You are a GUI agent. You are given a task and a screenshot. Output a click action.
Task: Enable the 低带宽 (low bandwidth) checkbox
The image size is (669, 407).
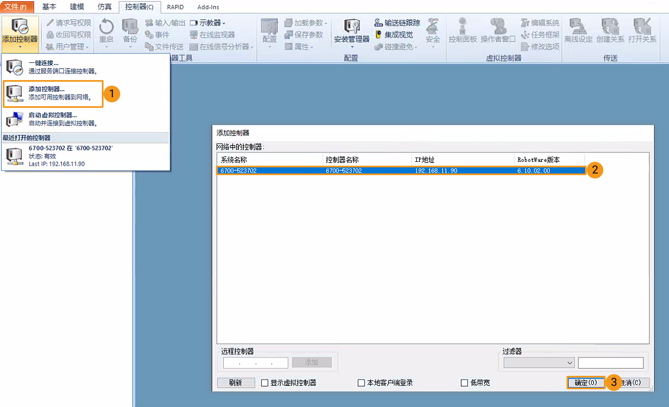pyautogui.click(x=463, y=383)
